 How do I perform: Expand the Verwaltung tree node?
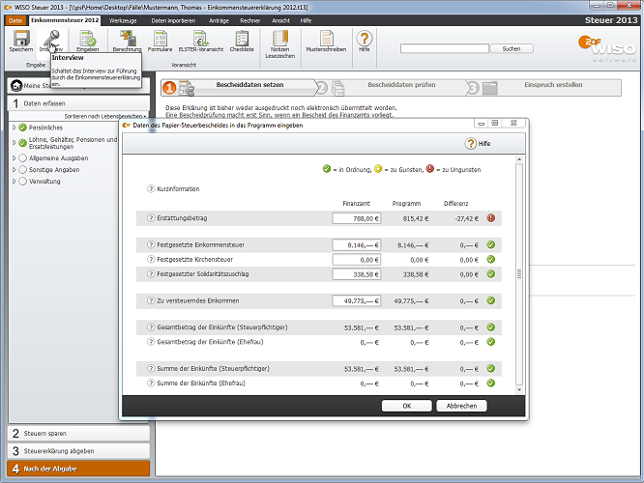14,181
